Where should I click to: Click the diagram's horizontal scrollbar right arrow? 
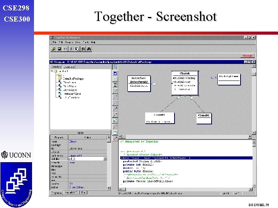coord(250,136)
